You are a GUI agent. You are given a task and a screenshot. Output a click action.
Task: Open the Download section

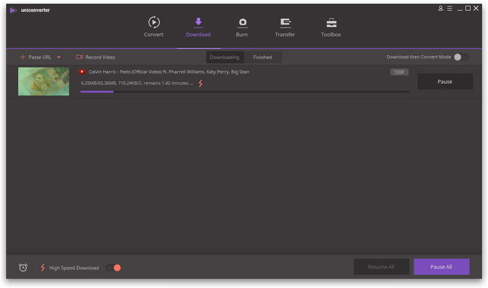point(198,27)
